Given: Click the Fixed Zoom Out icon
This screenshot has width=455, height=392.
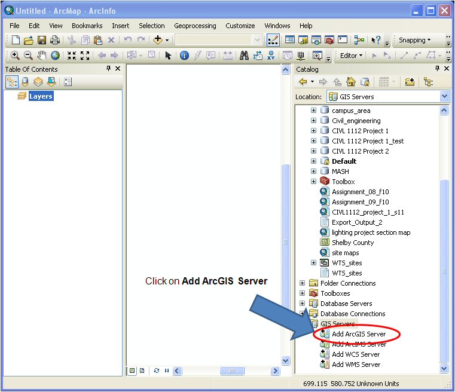Looking at the screenshot, I should [85, 55].
